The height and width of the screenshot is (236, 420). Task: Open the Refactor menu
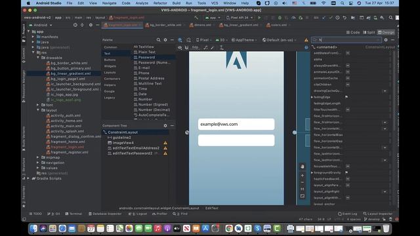click(160, 3)
